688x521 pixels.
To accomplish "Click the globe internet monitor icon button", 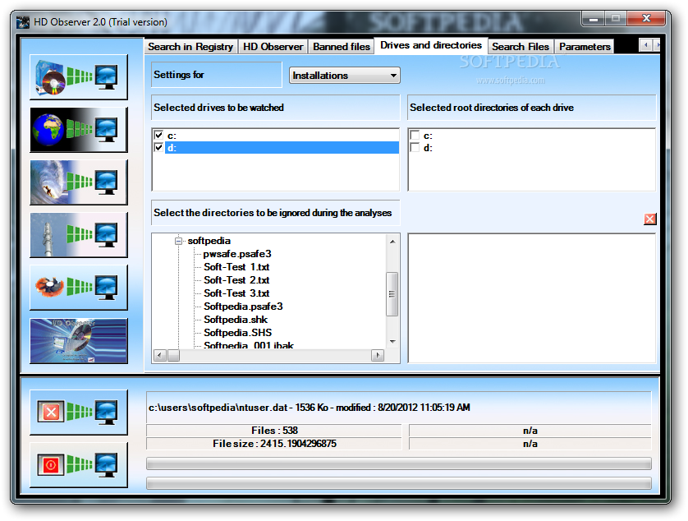I will (79, 130).
